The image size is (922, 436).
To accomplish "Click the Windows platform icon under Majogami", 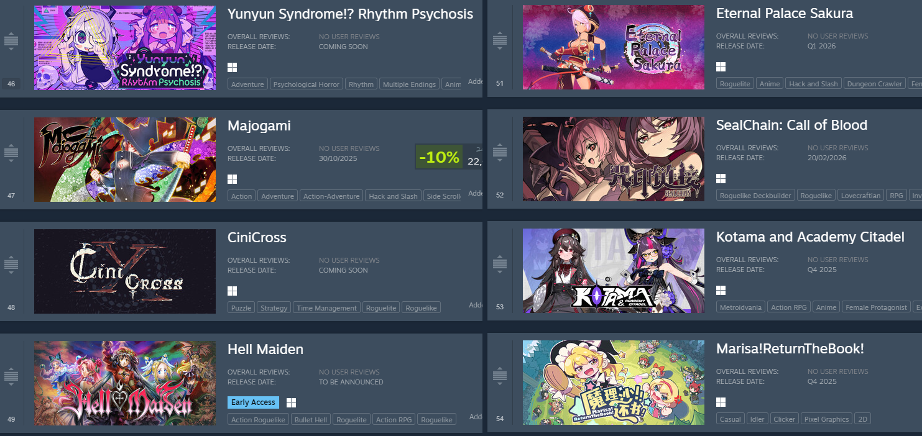I will (233, 179).
